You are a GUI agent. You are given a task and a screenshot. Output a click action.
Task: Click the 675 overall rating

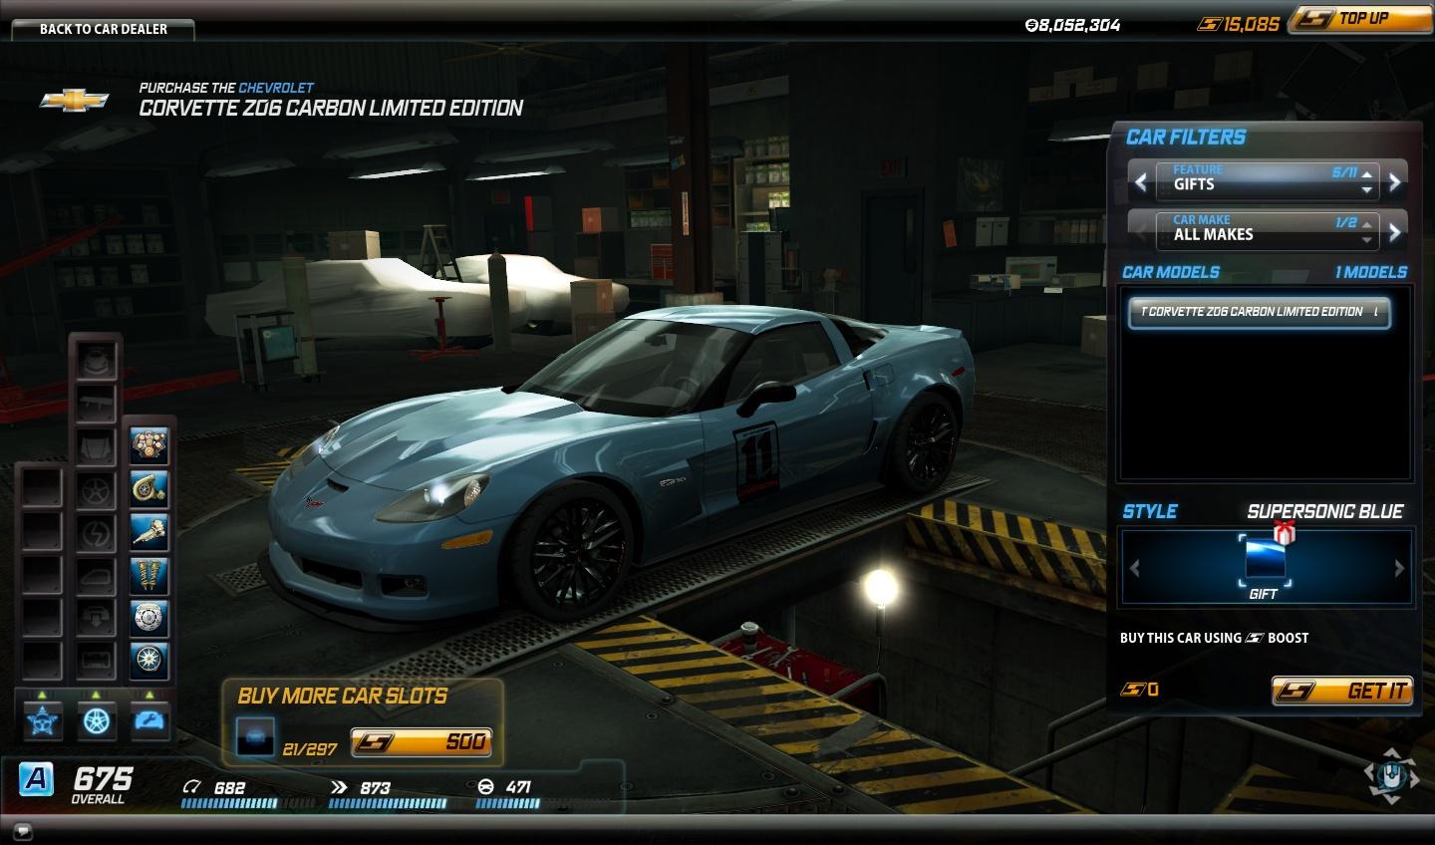coord(102,778)
